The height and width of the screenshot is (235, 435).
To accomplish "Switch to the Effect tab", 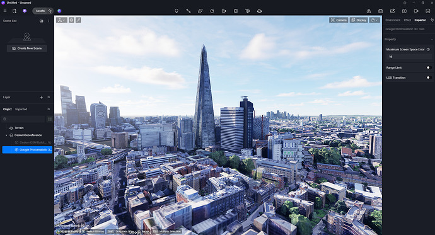I will coord(407,20).
